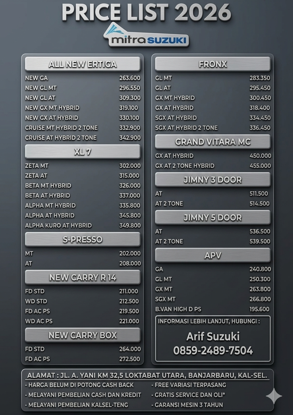This screenshot has height=415, width=293.
Task: Click the Arif Suzuki contact name
Action: pos(213,336)
